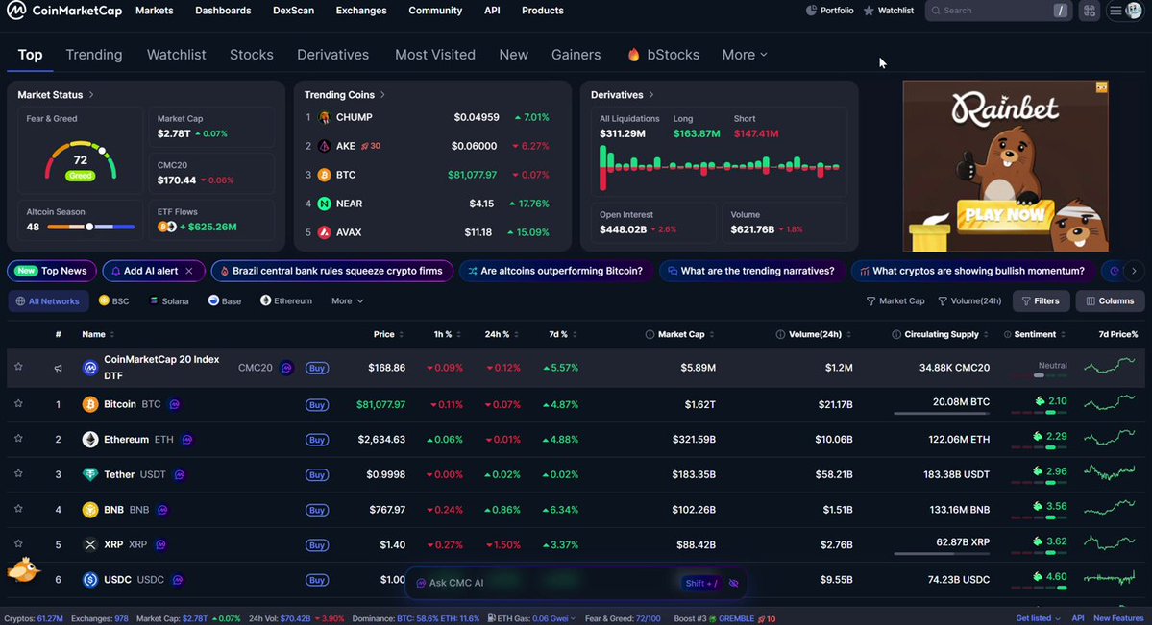Click the Bitcoin coin logo in the table

pyautogui.click(x=90, y=405)
